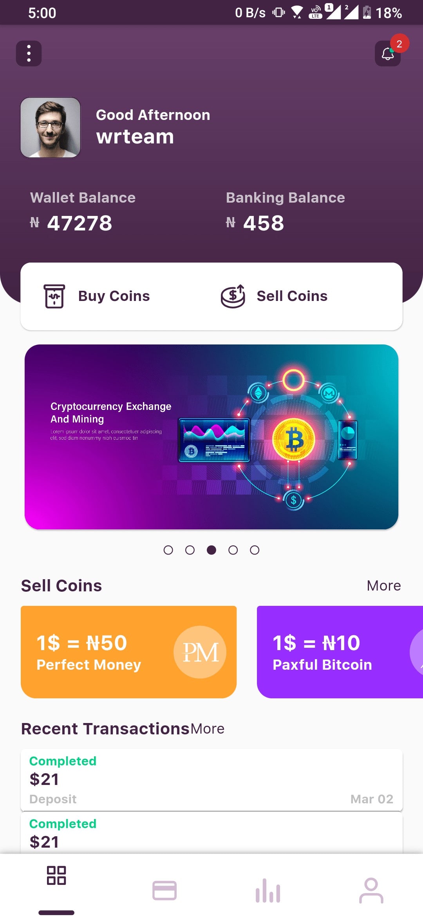Select the second carousel indicator dot
This screenshot has width=423, height=917.
pyautogui.click(x=190, y=550)
